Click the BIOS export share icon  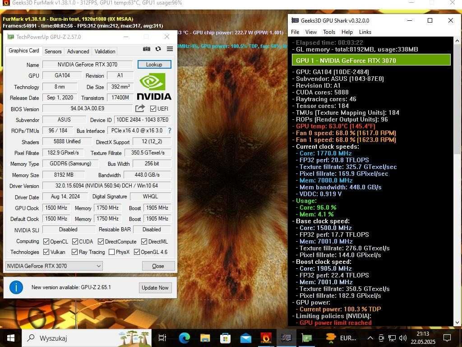(140, 108)
